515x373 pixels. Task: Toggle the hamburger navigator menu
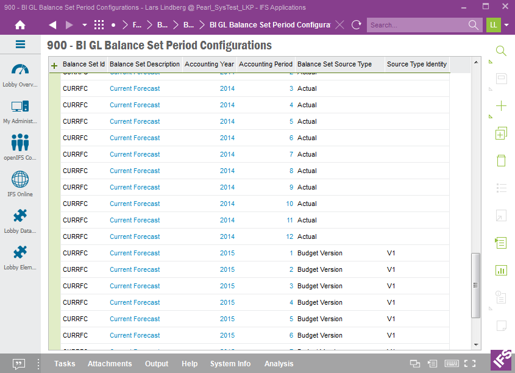click(x=20, y=44)
